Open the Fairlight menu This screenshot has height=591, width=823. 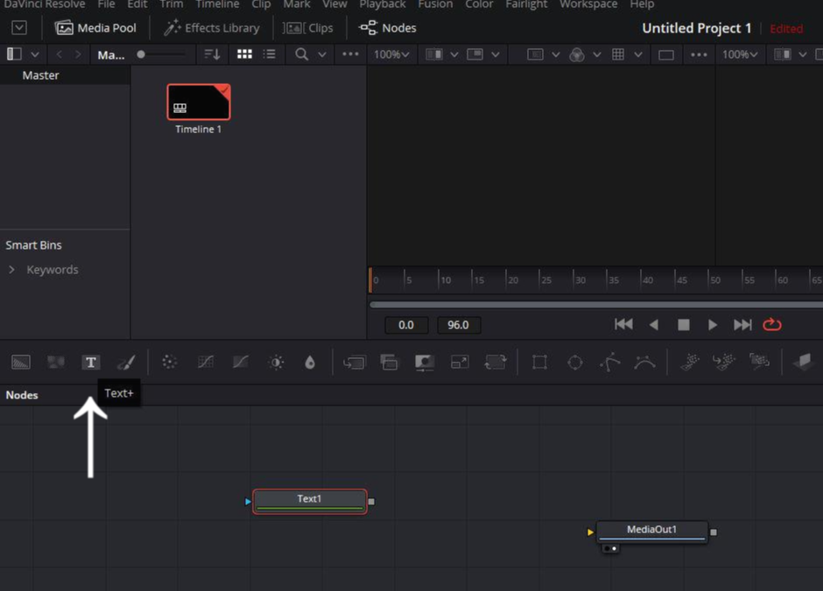[526, 4]
